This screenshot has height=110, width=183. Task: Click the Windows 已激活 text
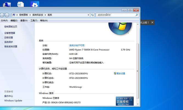coord(51,98)
